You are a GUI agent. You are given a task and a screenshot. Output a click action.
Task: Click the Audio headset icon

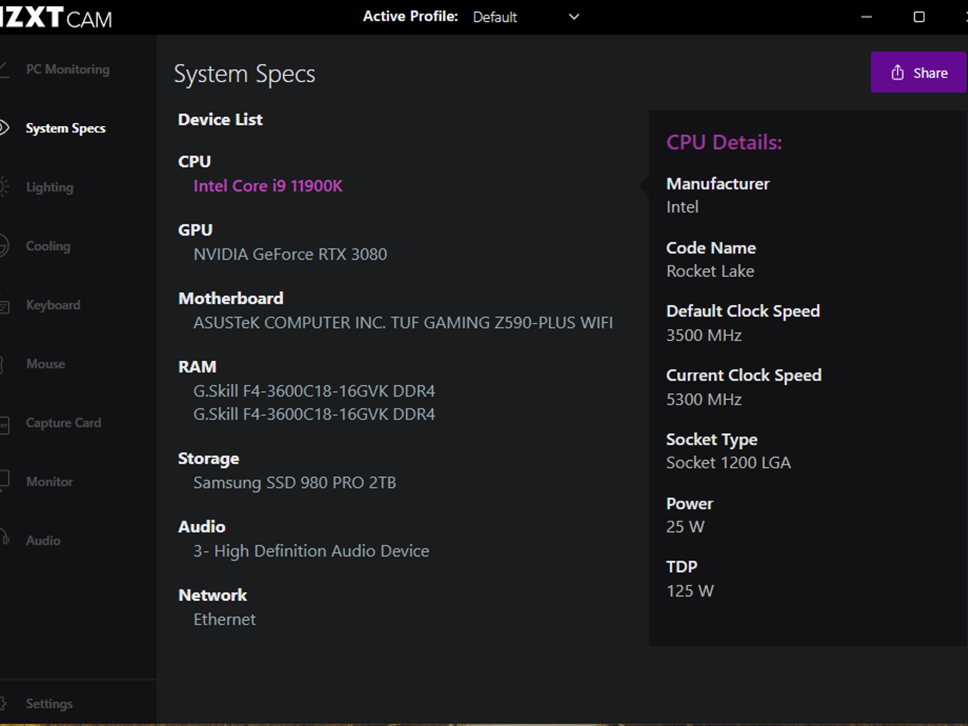[4, 537]
